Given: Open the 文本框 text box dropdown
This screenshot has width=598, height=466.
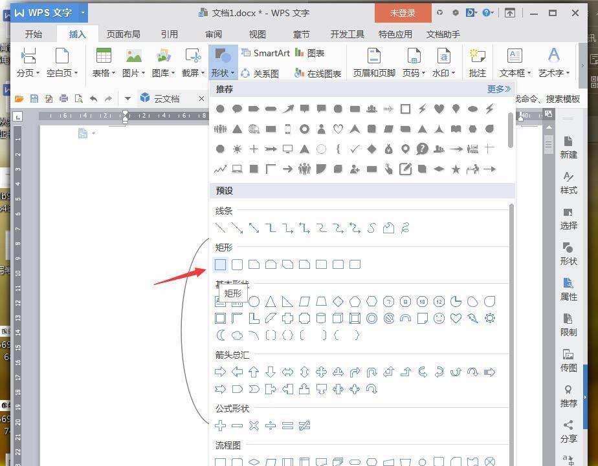Looking at the screenshot, I should click(x=515, y=63).
